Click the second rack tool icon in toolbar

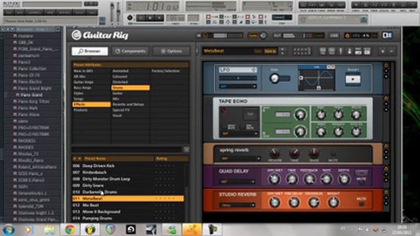pos(331,51)
